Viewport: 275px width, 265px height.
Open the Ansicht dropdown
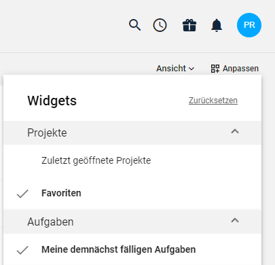[x=175, y=69]
